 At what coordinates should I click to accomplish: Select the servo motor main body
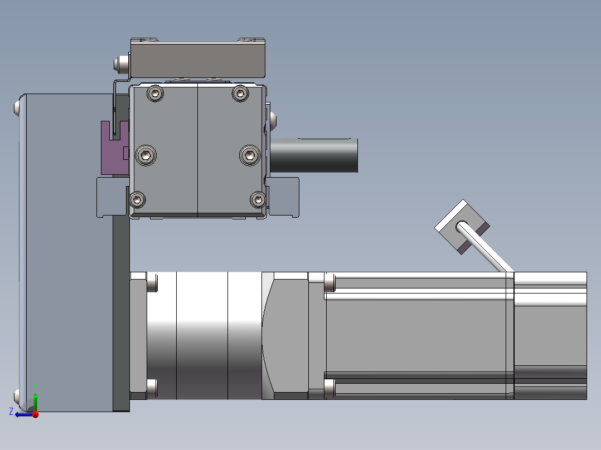pyautogui.click(x=419, y=336)
